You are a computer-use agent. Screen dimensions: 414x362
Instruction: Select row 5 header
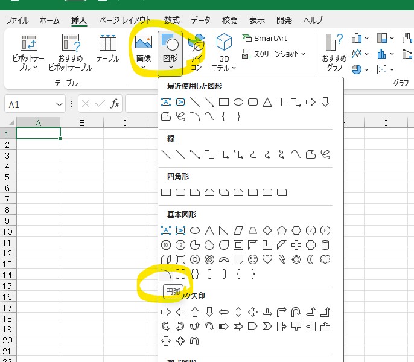[x=7, y=177]
